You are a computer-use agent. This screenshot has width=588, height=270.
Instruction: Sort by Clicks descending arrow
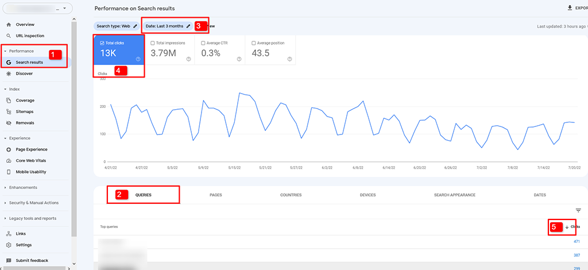567,227
